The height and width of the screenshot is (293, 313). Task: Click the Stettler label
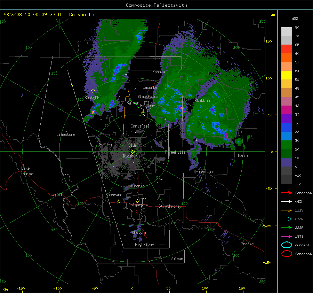click(x=203, y=101)
